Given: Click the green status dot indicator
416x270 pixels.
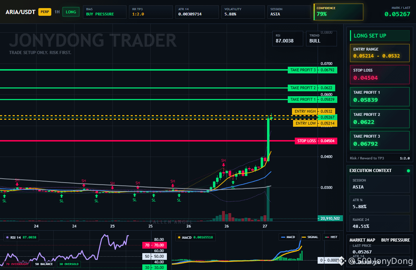Looking at the screenshot, I should pyautogui.click(x=408, y=171).
